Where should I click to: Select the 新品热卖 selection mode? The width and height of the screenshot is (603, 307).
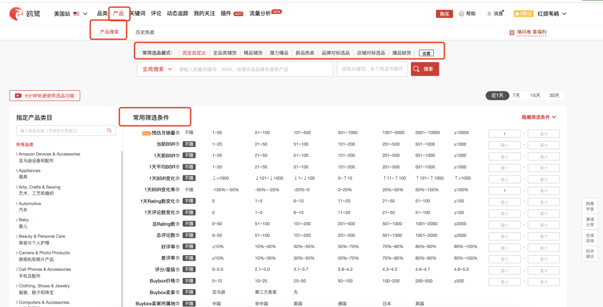305,53
